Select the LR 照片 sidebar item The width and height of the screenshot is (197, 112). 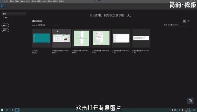[5, 17]
